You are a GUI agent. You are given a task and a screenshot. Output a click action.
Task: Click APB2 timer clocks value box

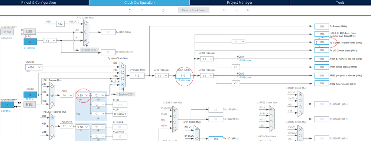(322, 83)
